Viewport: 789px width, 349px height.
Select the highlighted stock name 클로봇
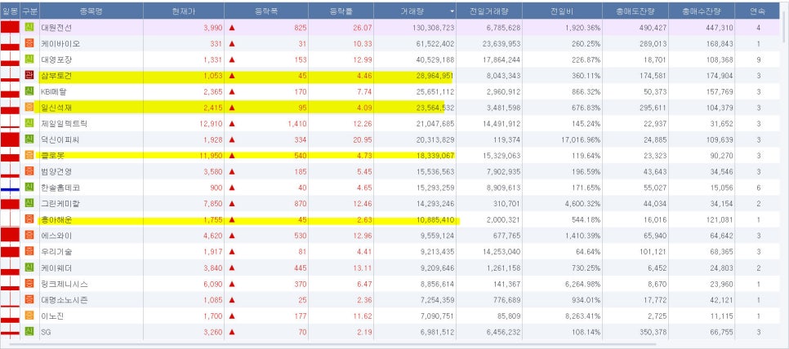click(x=52, y=156)
